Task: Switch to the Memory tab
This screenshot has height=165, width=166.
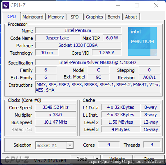Action: (x=56, y=17)
